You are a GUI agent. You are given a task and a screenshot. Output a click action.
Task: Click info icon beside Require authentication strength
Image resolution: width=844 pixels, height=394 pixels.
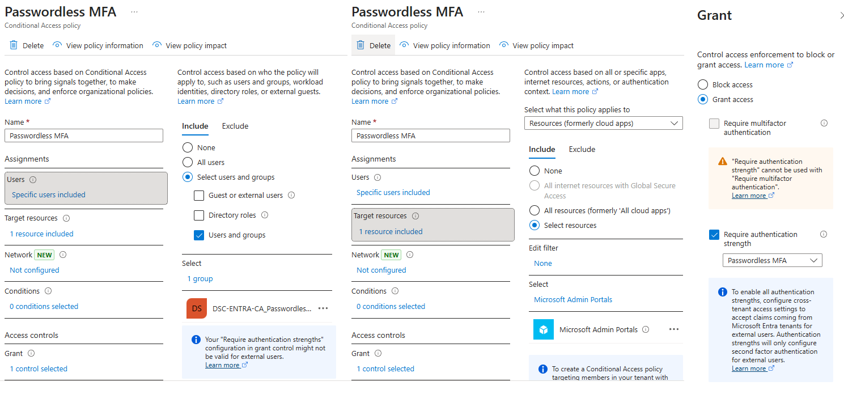824,234
